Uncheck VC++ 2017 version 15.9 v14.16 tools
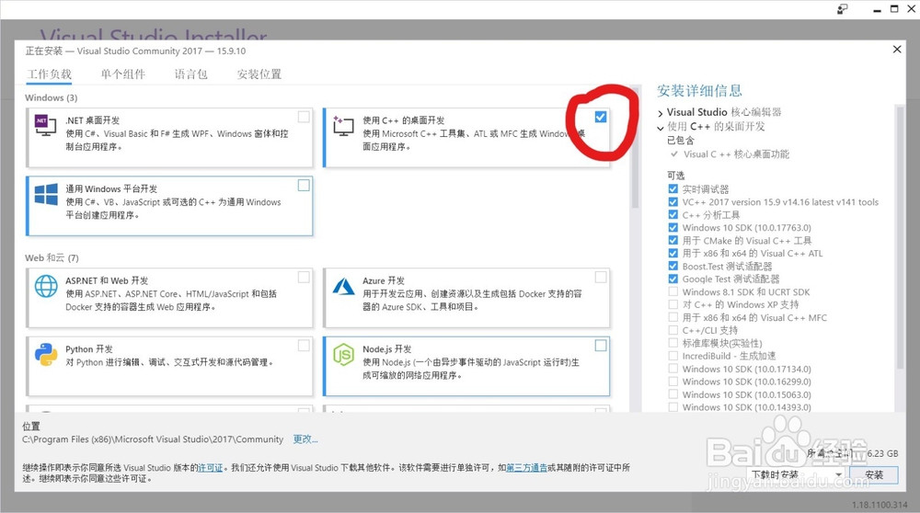This screenshot has height=513, width=920. [673, 201]
